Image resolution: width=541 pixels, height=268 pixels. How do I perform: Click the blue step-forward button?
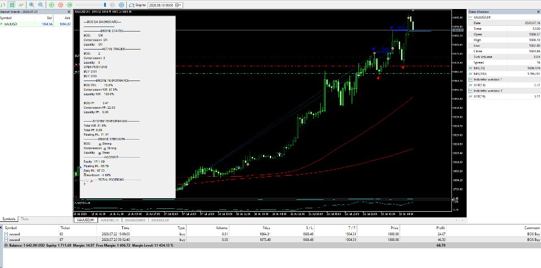(x=122, y=5)
